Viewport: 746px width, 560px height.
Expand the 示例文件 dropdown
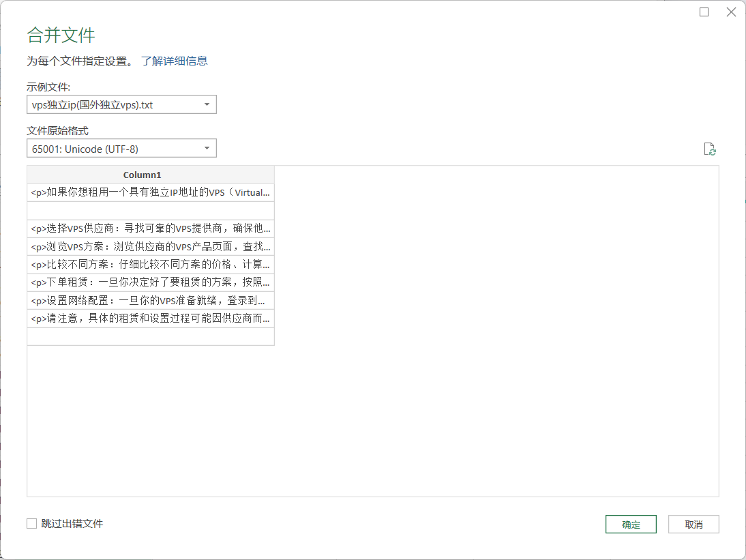tap(207, 104)
